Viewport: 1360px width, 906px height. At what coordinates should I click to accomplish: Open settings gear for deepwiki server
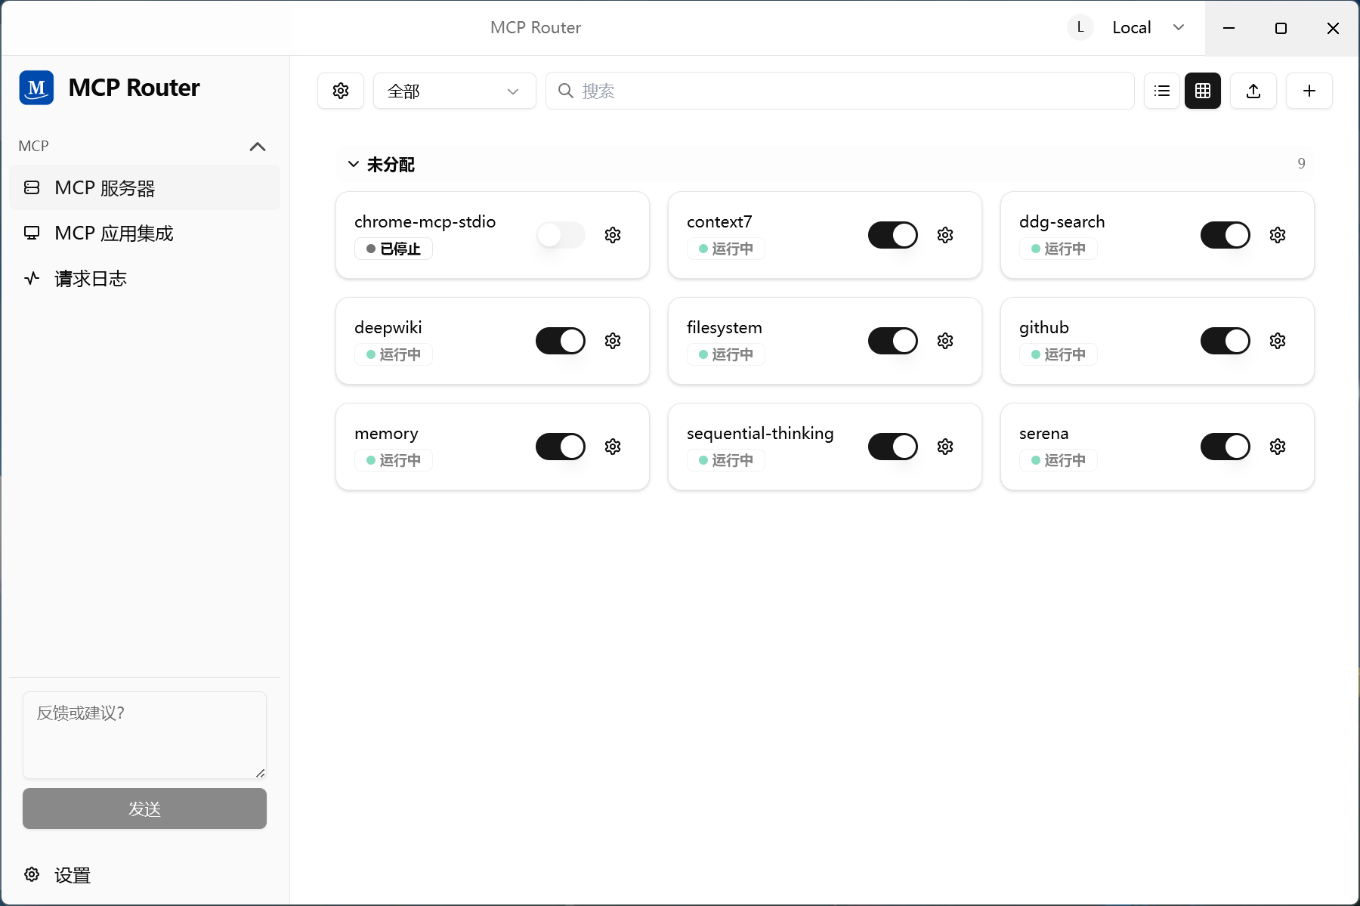tap(613, 341)
